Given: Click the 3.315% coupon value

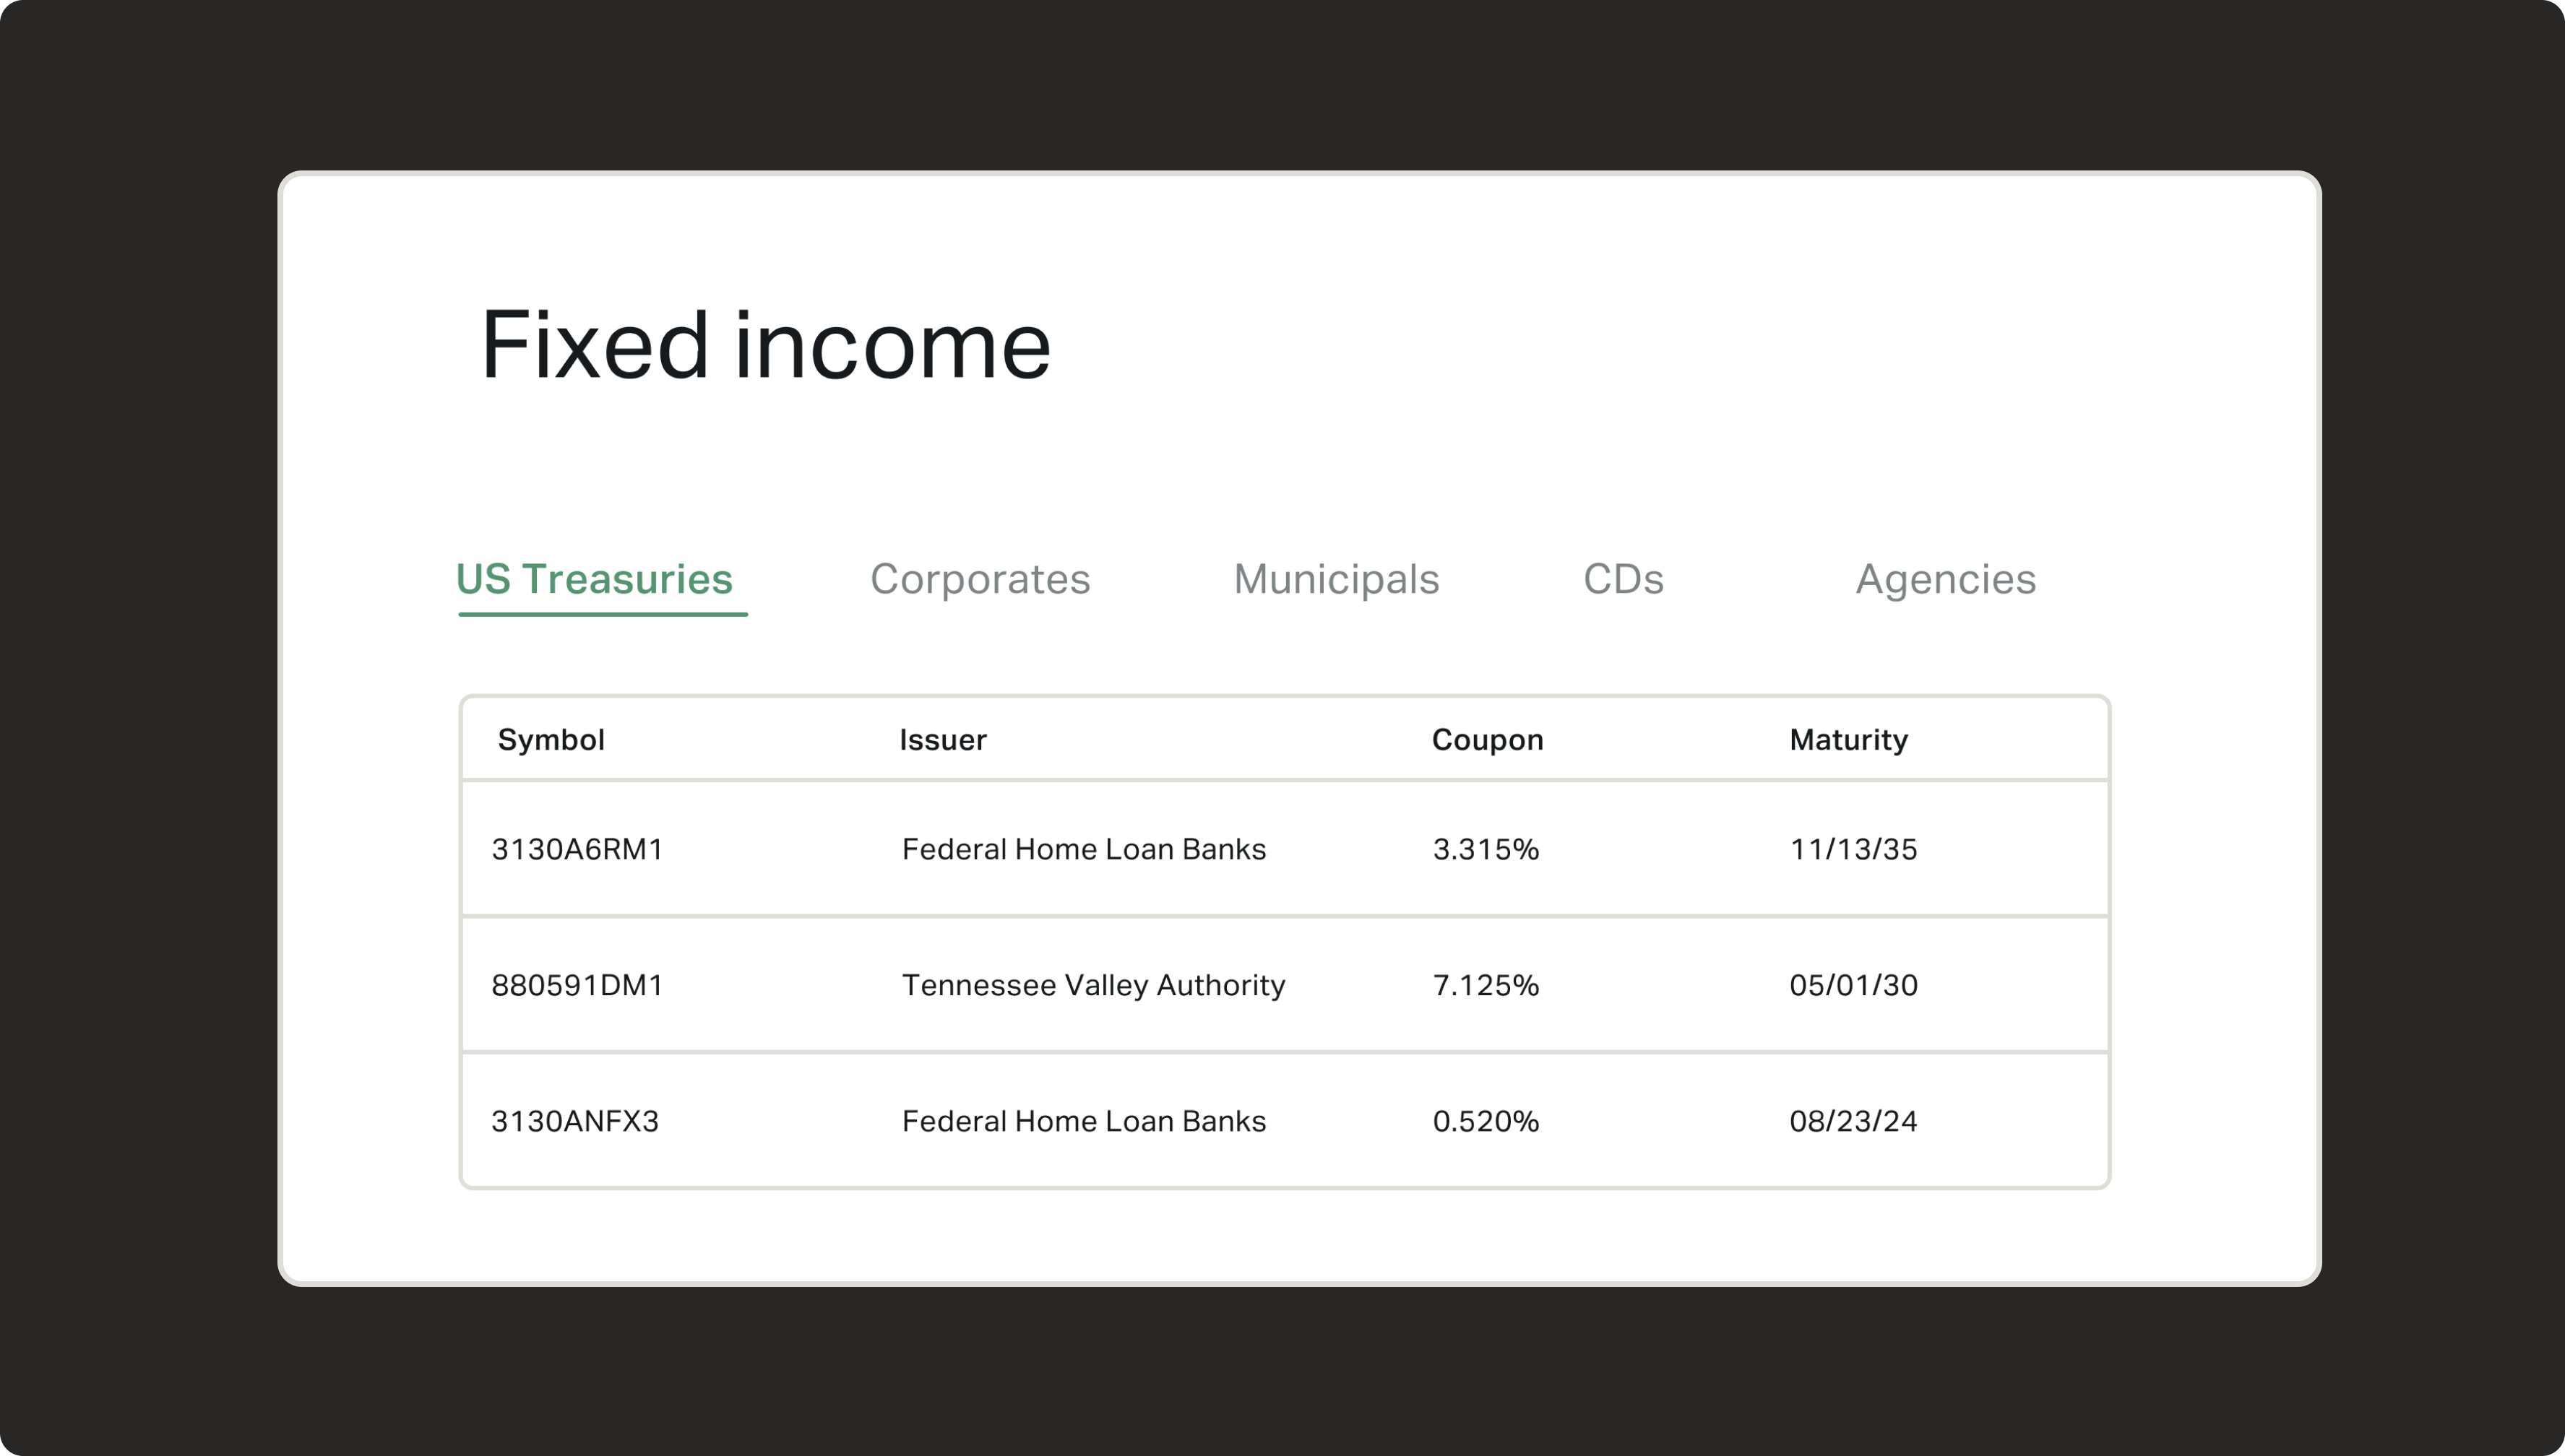Looking at the screenshot, I should point(1486,849).
